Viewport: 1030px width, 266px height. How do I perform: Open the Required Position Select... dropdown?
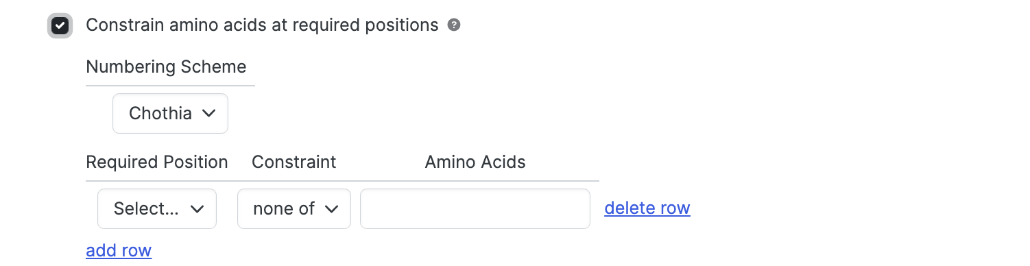[x=157, y=208]
